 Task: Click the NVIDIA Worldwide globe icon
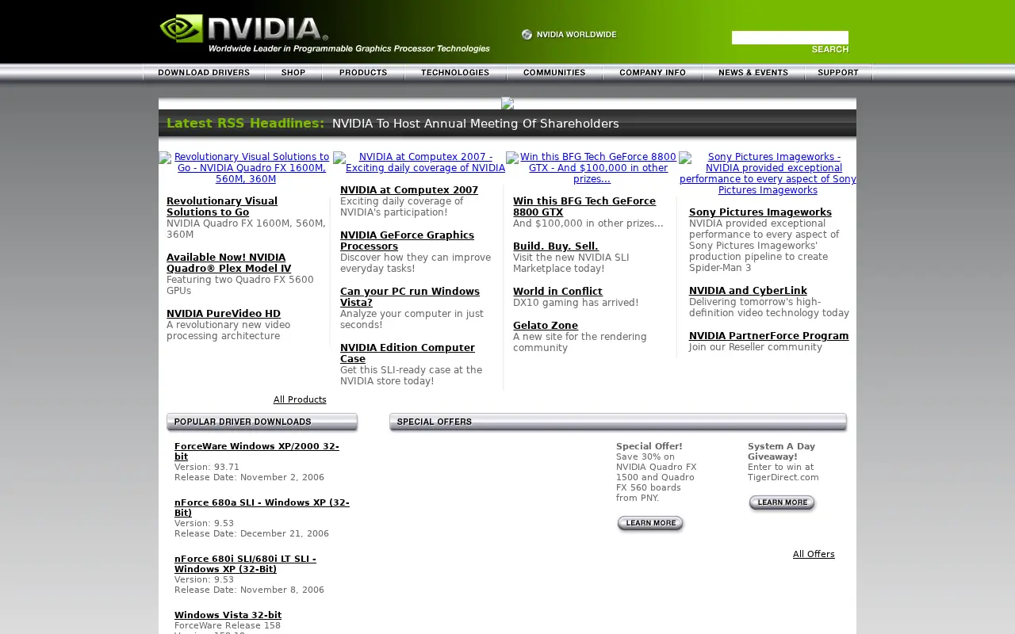pyautogui.click(x=527, y=34)
